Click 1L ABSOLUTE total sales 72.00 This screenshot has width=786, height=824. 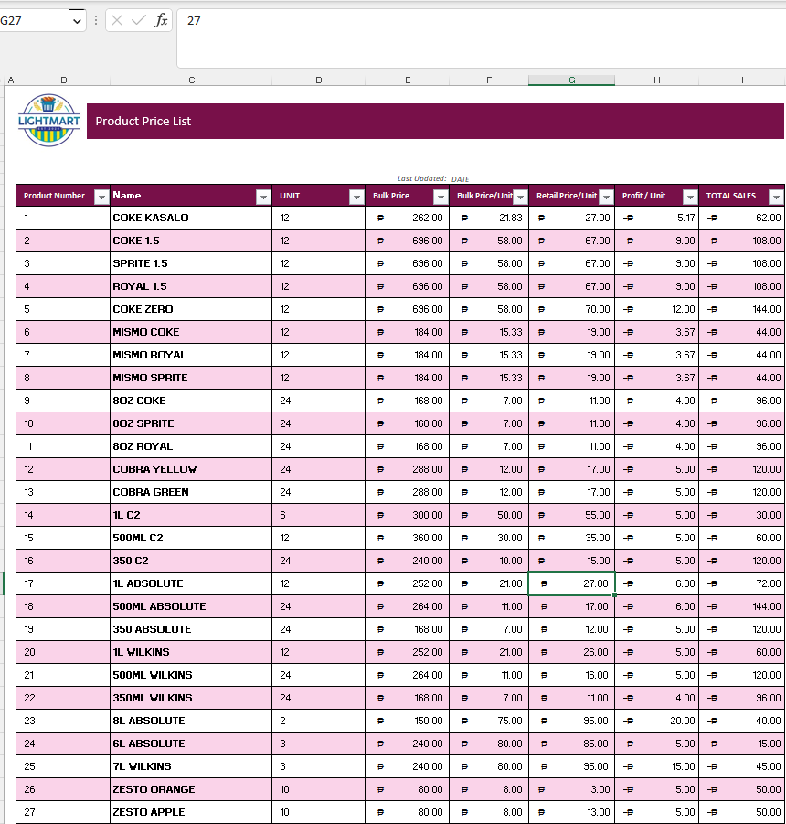click(x=742, y=583)
